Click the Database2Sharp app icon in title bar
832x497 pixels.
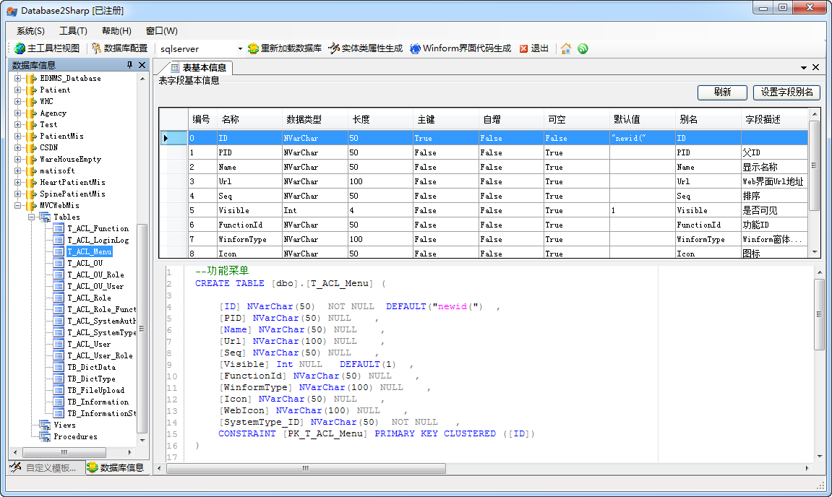click(x=12, y=11)
